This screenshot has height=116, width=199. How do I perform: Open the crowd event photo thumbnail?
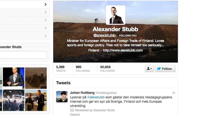tap(14, 100)
